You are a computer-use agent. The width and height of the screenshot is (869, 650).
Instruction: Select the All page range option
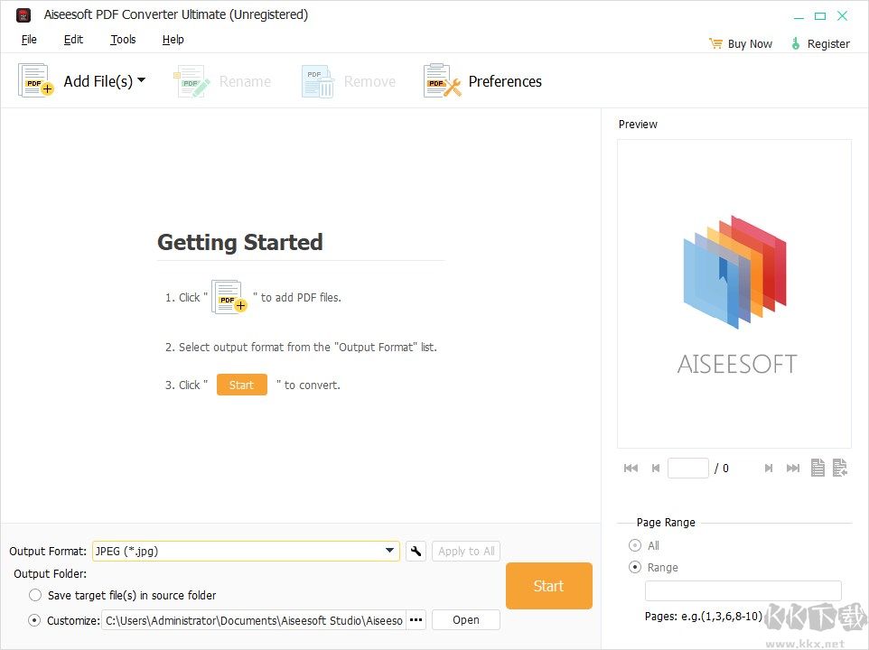coord(635,545)
